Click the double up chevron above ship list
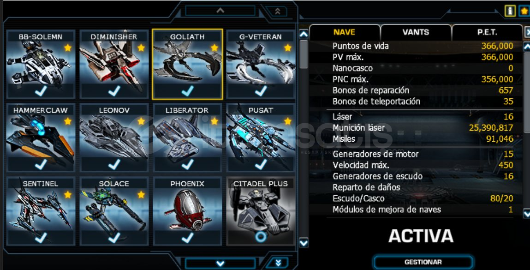This screenshot has width=530, height=270. [278, 11]
